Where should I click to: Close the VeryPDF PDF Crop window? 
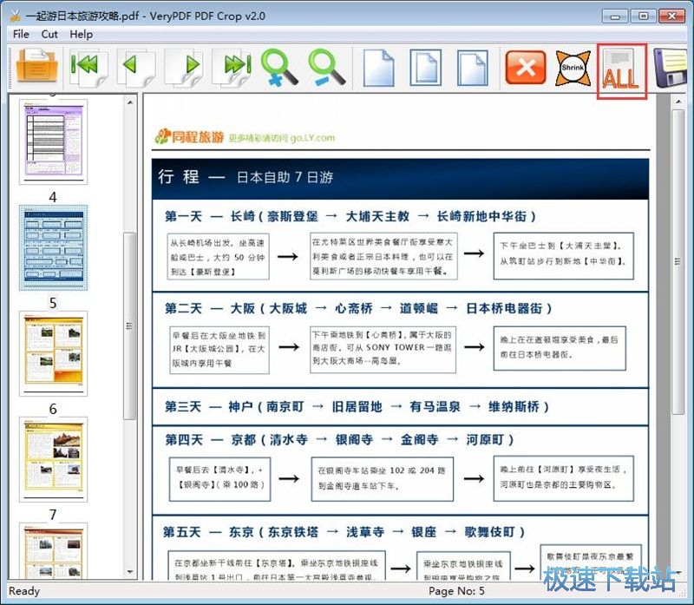(x=671, y=16)
